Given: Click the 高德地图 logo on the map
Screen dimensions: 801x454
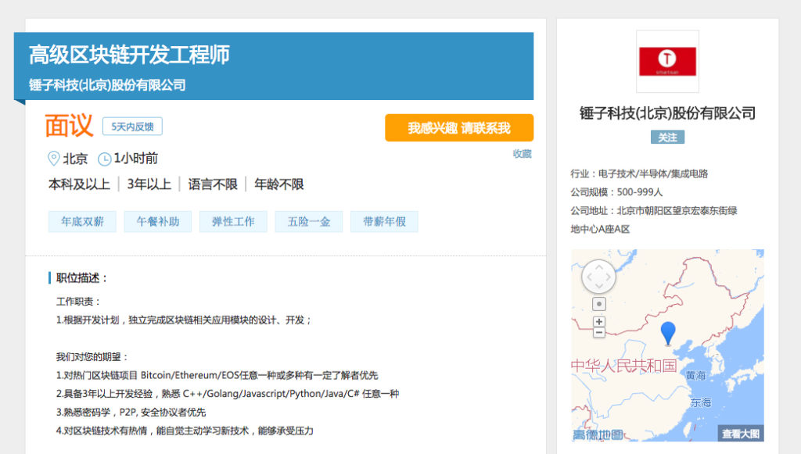Looking at the screenshot, I should coord(598,434).
